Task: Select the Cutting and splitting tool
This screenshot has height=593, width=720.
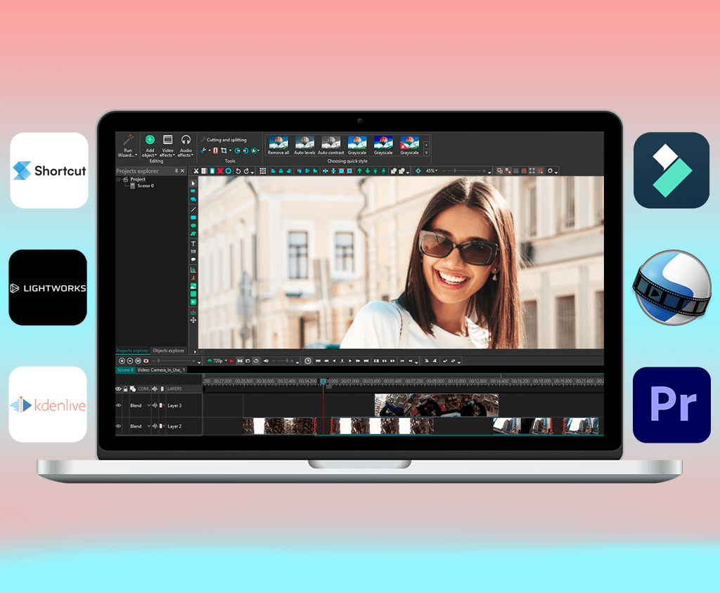Action: [x=224, y=140]
